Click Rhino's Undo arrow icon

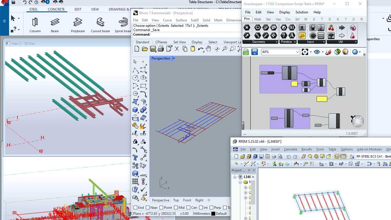(200, 49)
